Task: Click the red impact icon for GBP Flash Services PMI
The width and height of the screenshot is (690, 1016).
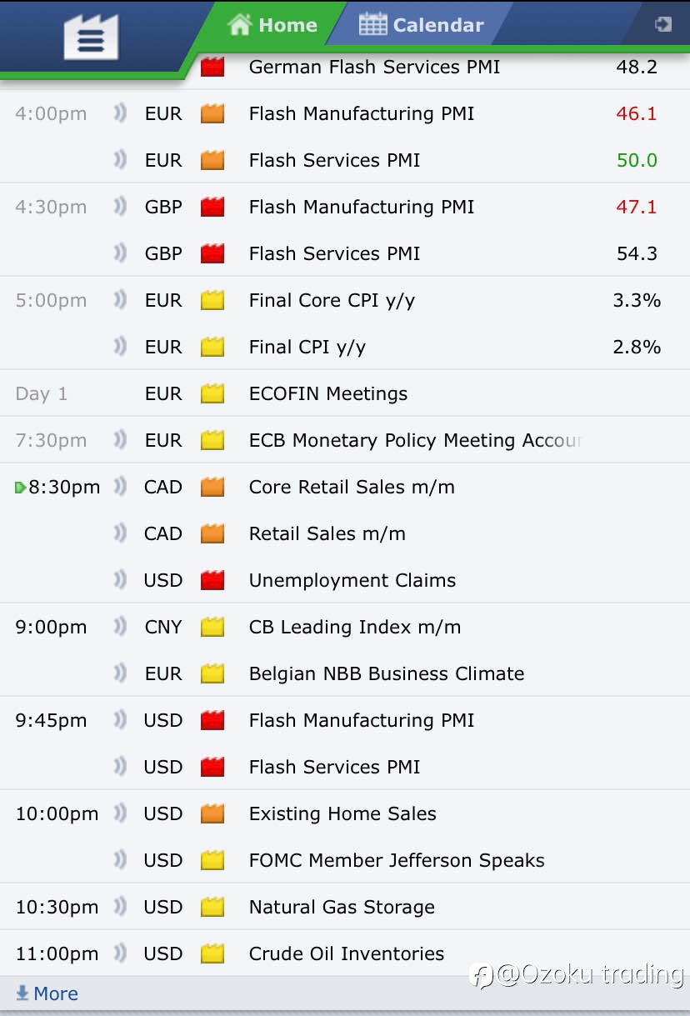Action: [212, 253]
